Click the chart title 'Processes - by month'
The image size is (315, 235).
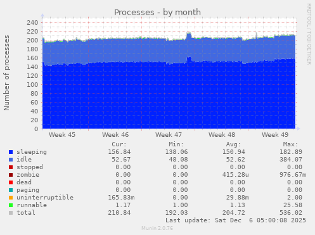pos(157,13)
